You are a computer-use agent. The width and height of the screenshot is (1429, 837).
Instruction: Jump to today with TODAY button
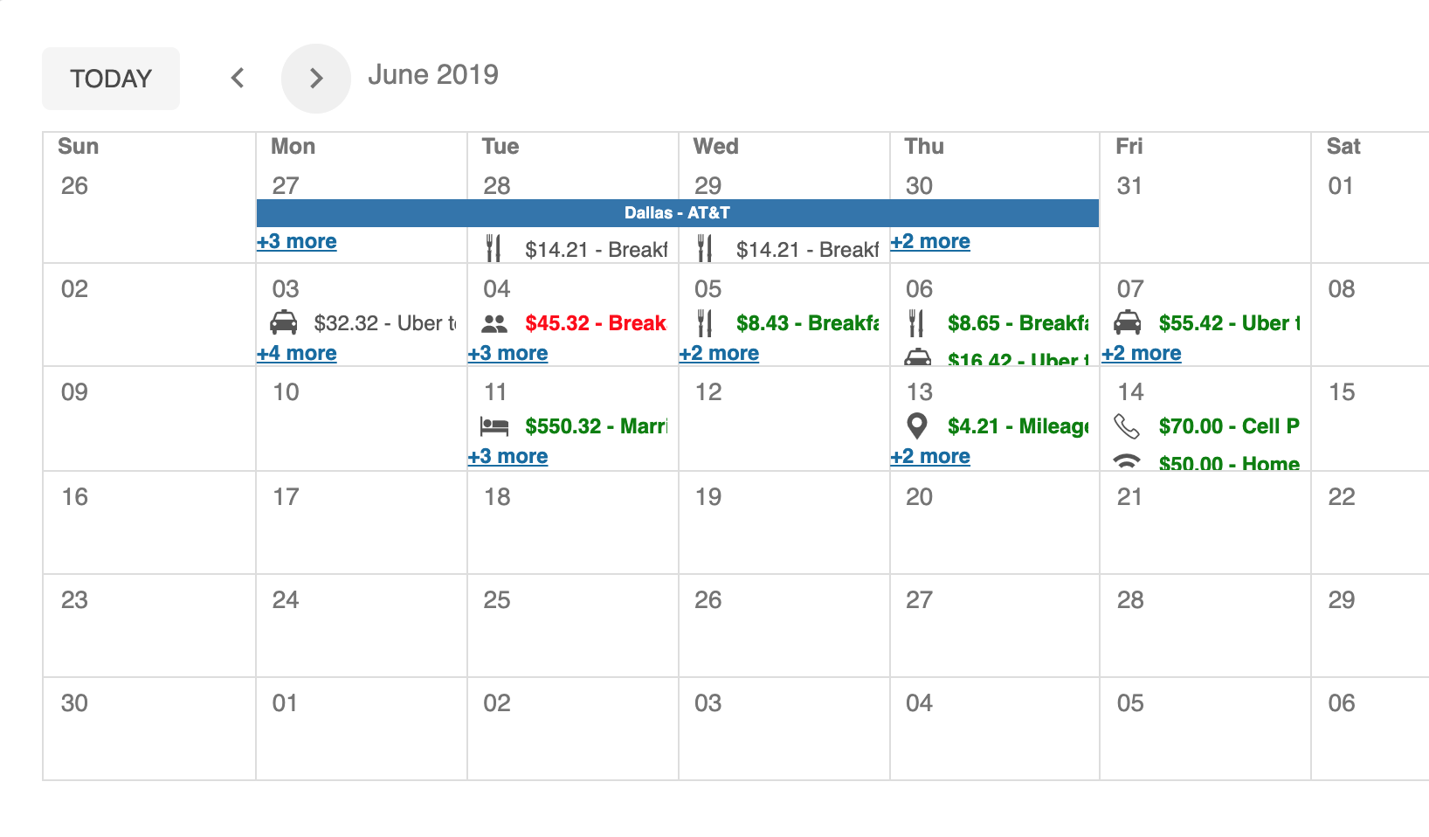(111, 79)
